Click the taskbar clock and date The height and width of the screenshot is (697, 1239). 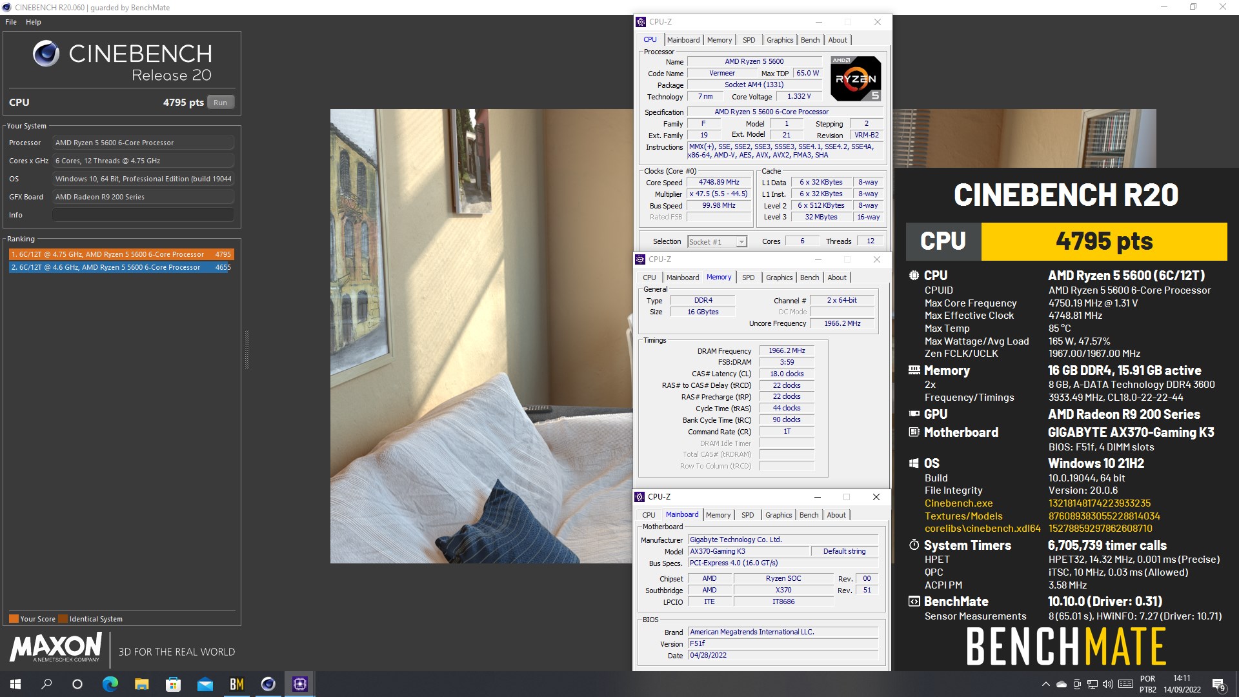pyautogui.click(x=1182, y=684)
